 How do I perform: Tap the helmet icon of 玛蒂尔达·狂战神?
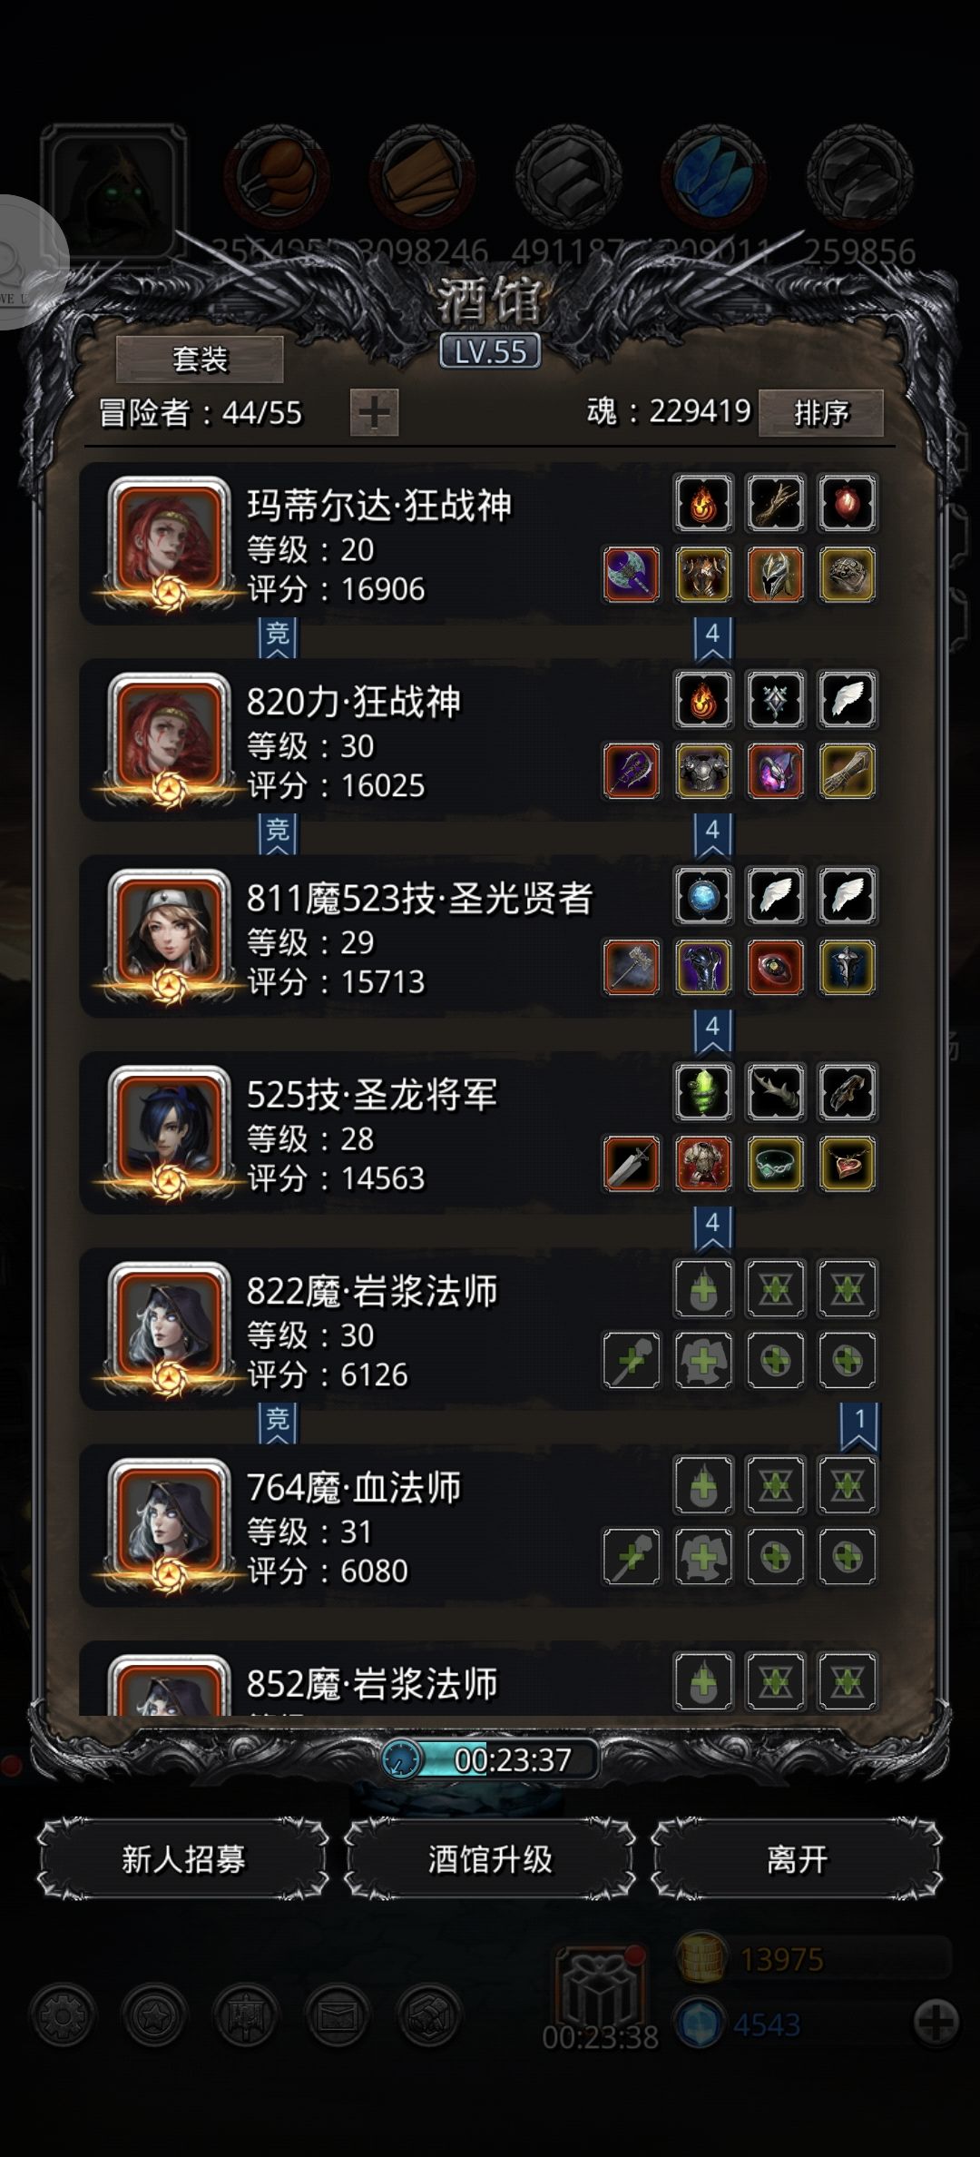click(x=776, y=575)
